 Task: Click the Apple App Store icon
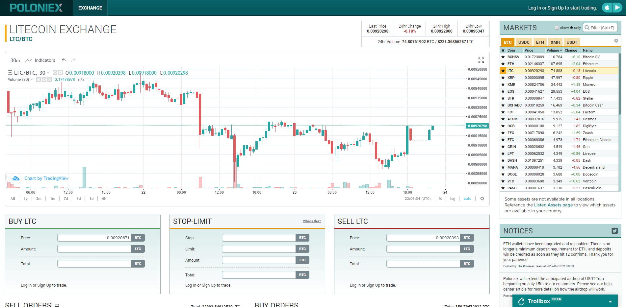point(607,8)
